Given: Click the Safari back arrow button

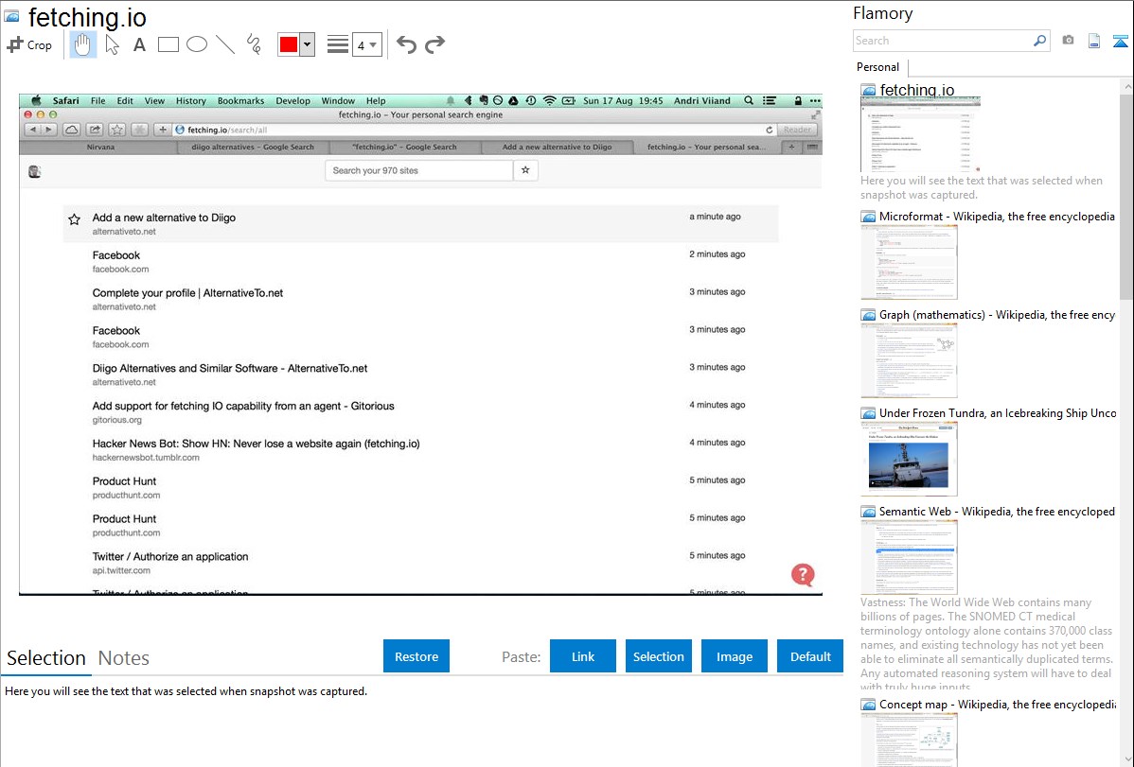Looking at the screenshot, I should coord(32,131).
